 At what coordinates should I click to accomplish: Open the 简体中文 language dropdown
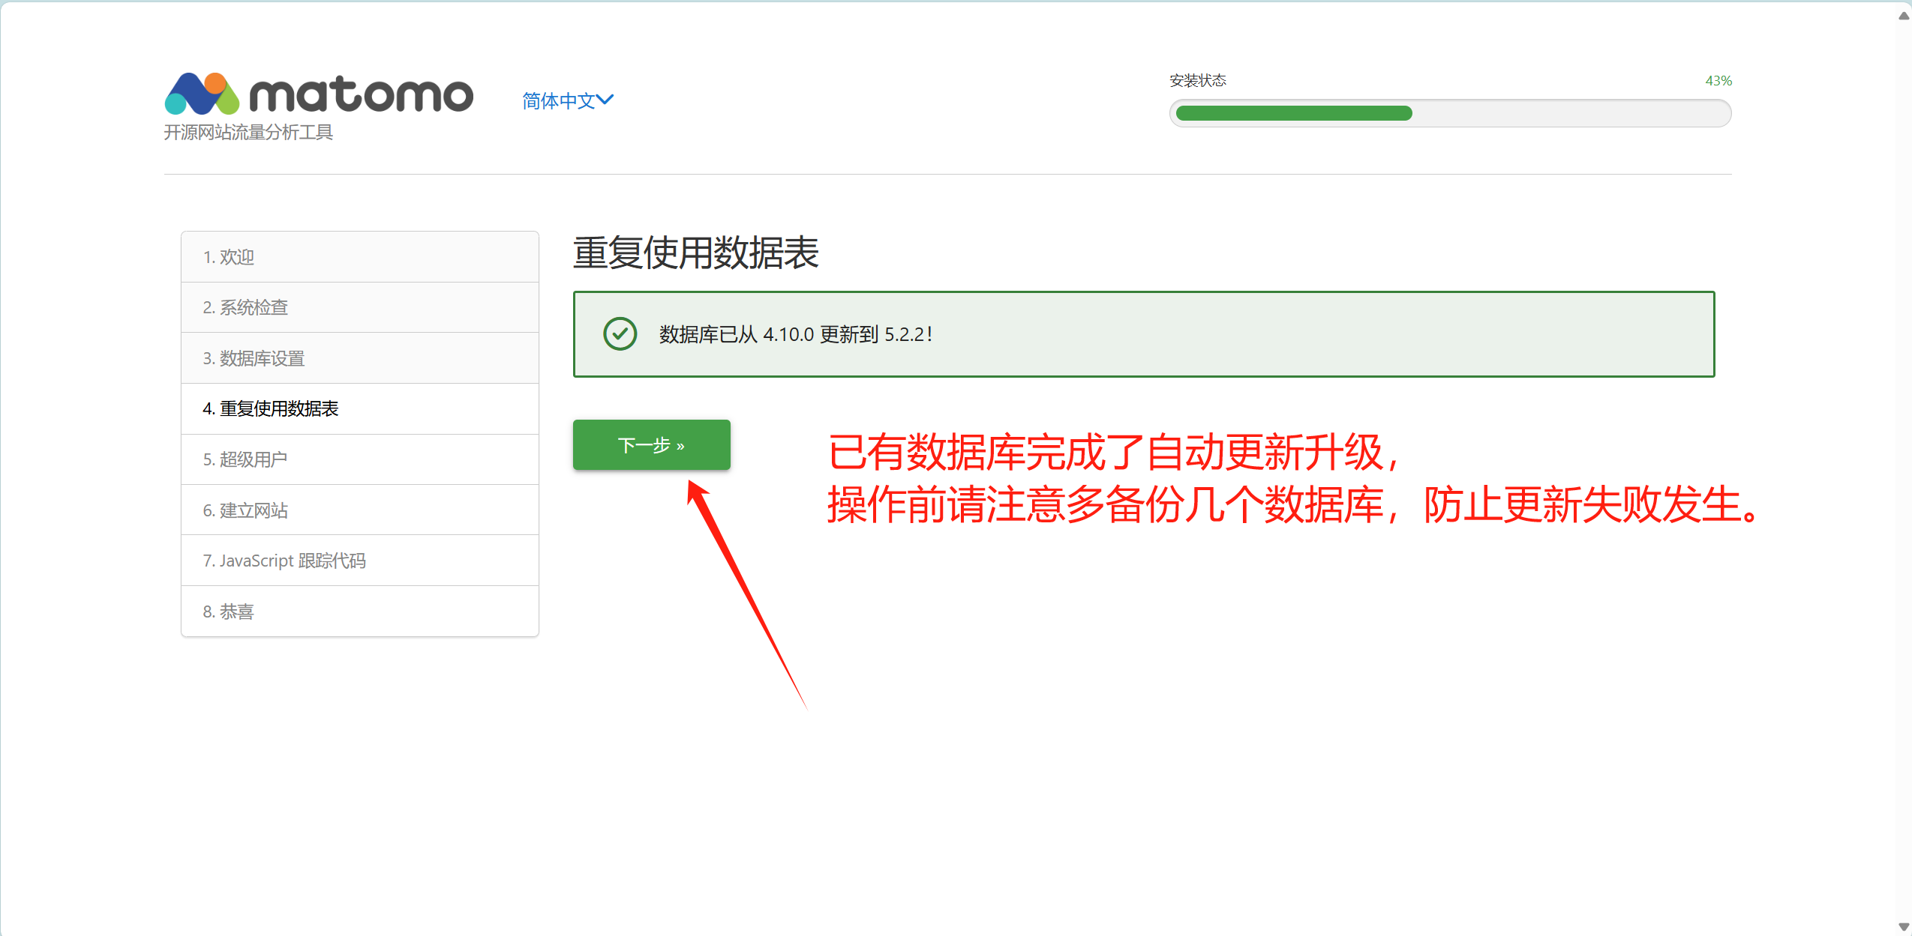point(559,100)
